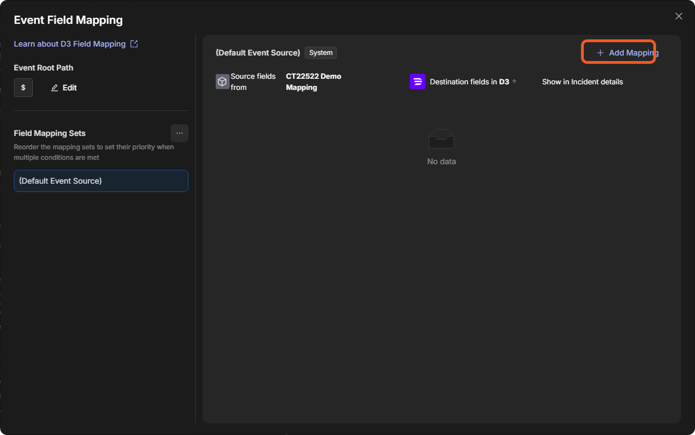Click the $ root path box

(x=23, y=88)
